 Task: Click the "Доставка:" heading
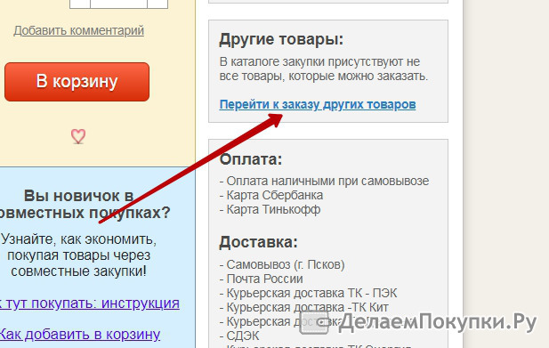click(258, 242)
